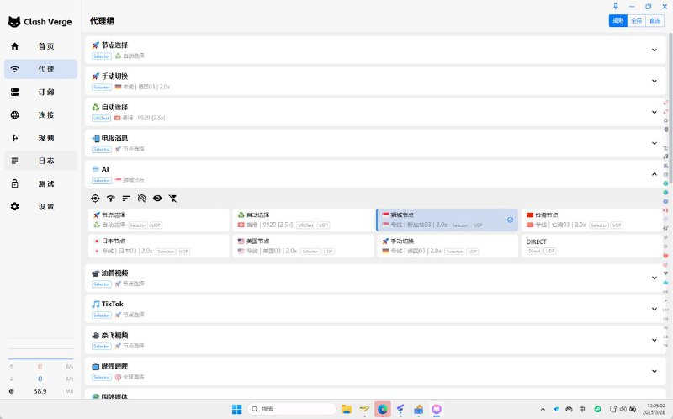
Task: Open 设置 settings in sidebar
Action: [46, 207]
